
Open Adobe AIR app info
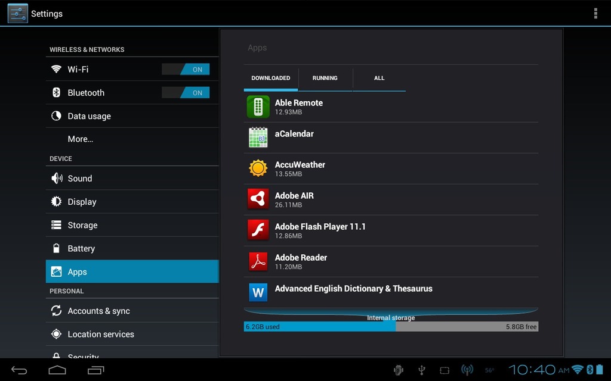(391, 199)
